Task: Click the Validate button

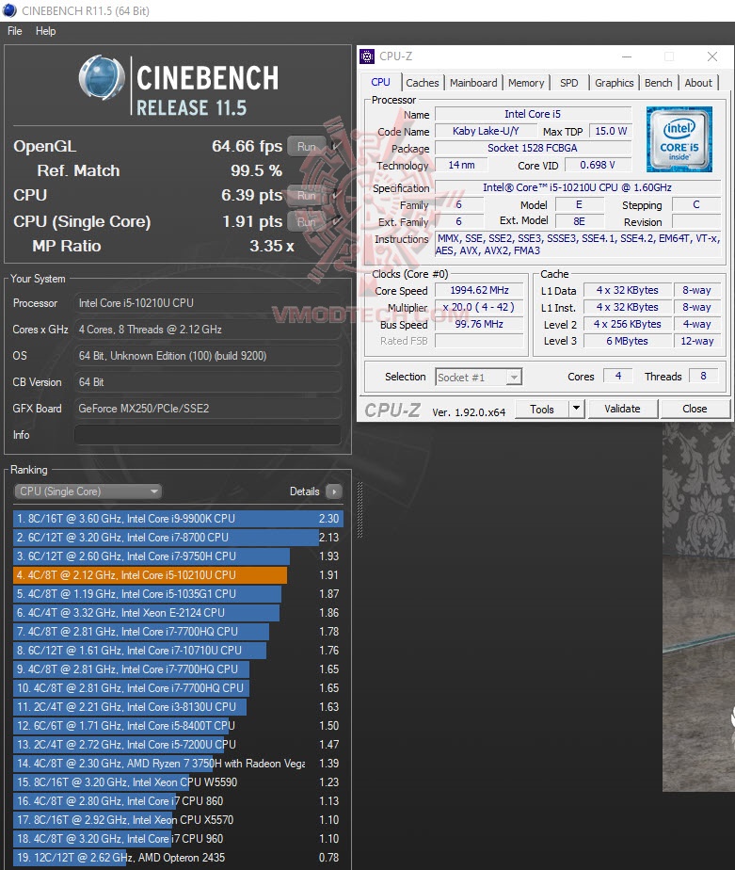Action: coord(622,409)
